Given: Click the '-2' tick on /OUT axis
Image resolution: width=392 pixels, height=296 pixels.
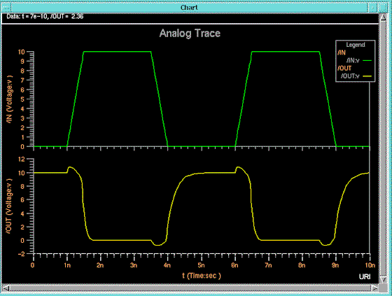Looking at the screenshot, I should coord(22,254).
